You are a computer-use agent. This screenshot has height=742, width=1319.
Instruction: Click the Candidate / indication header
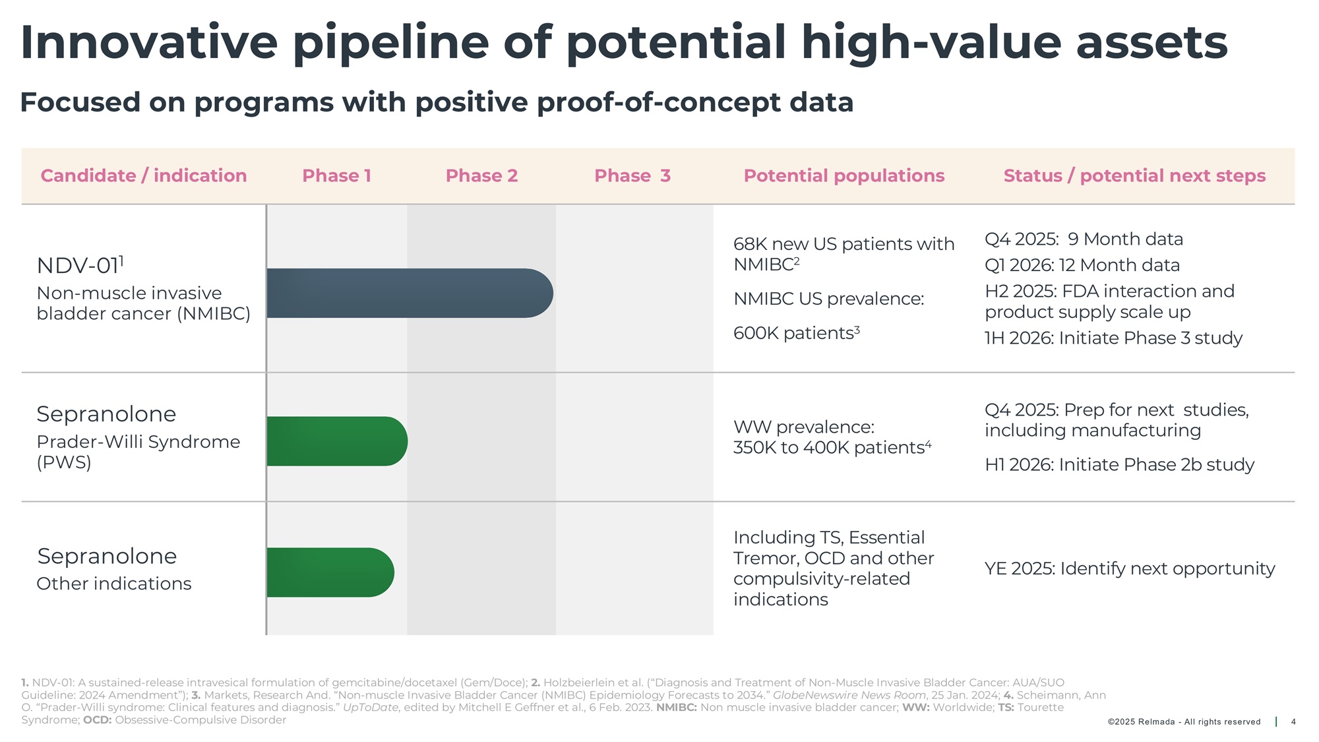point(144,175)
